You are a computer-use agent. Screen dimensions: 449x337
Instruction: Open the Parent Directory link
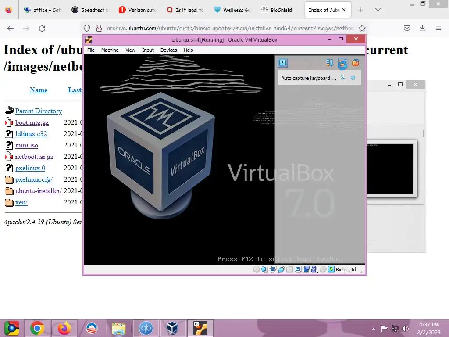point(39,111)
